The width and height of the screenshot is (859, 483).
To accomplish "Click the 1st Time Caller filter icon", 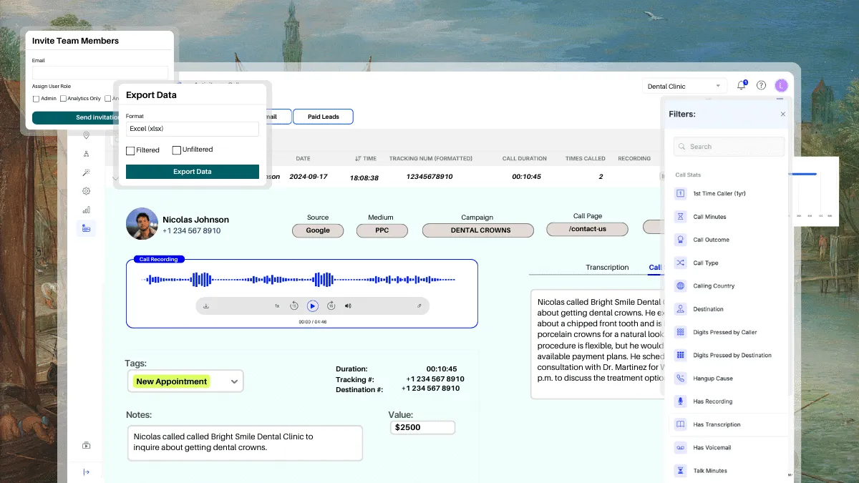I will [x=680, y=193].
